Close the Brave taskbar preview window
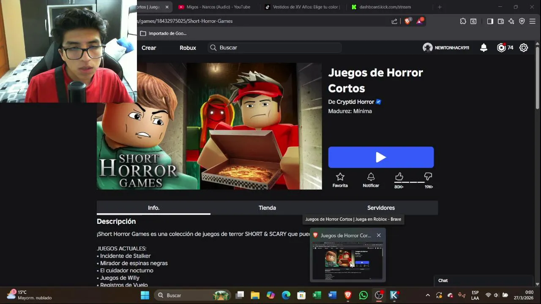The height and width of the screenshot is (304, 541). [x=379, y=235]
